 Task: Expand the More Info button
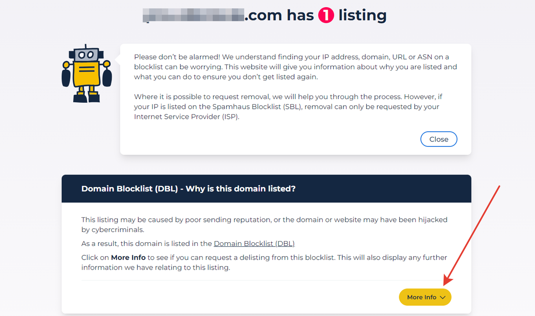pyautogui.click(x=425, y=297)
